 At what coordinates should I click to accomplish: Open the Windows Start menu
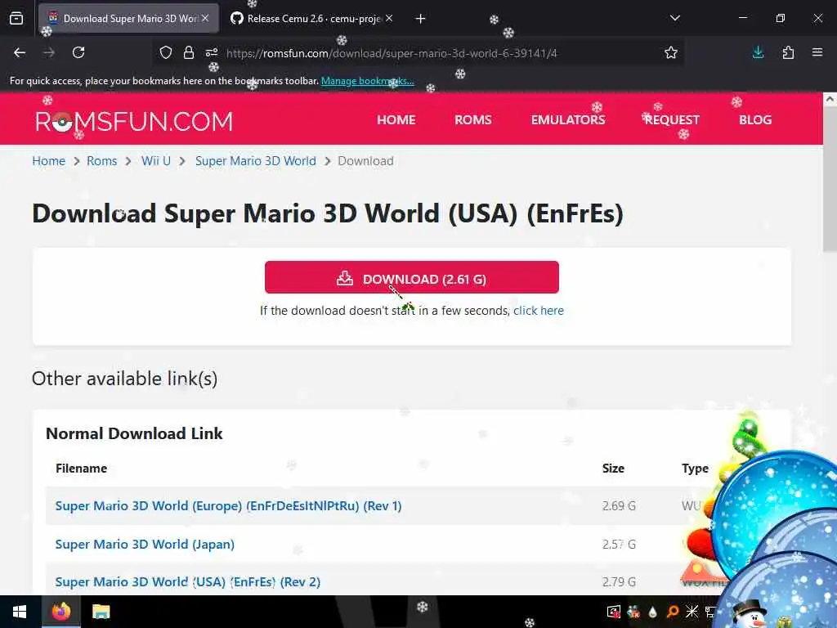pos(20,612)
